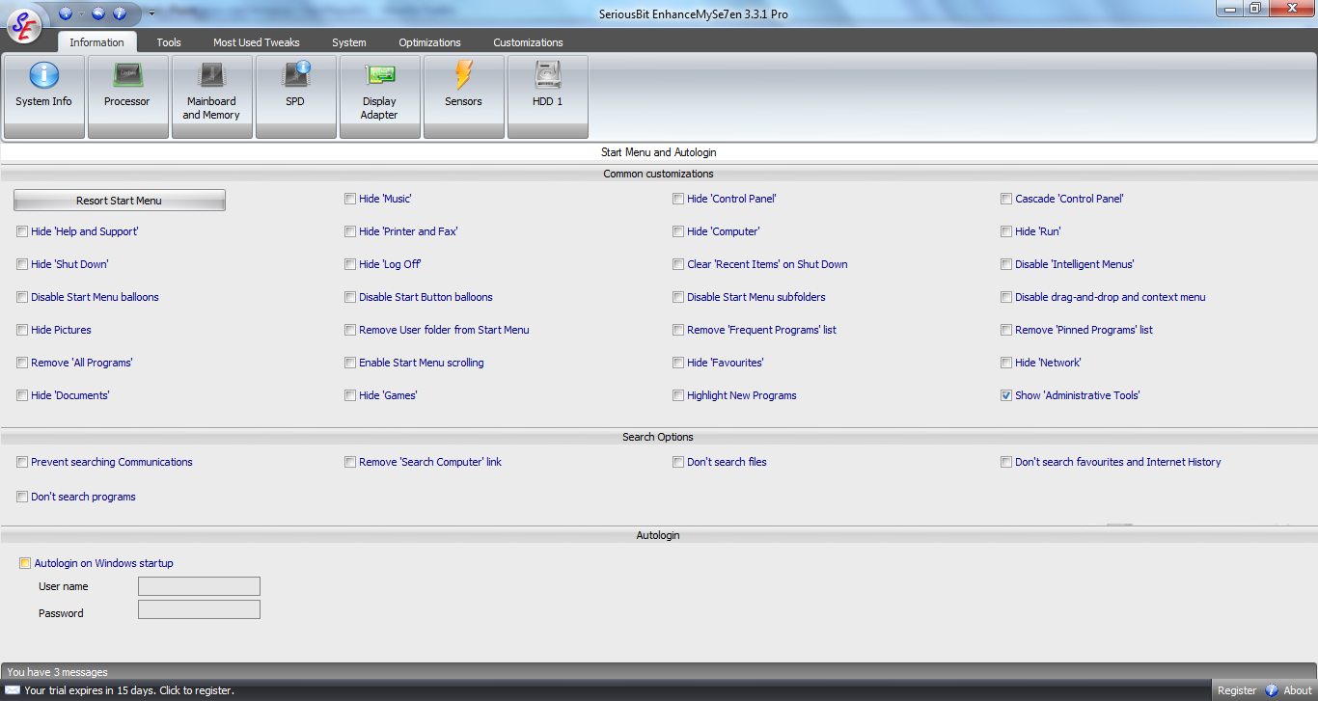Check Don't search favourites and Internet History
Screen dimensions: 1318x701
click(x=1006, y=462)
